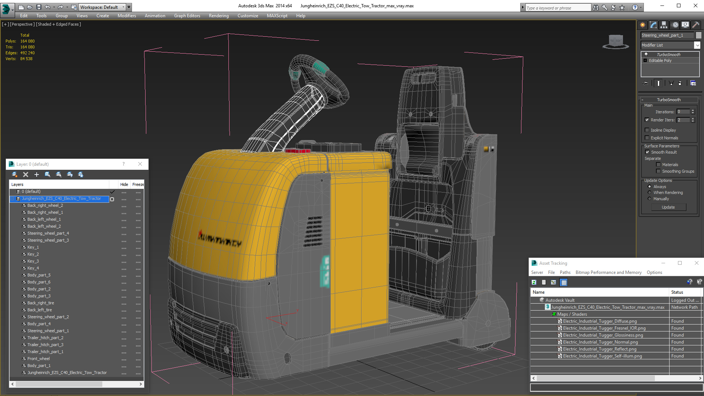Toggle TurboSmooth lightbulb visibility in stack
Screen dimensions: 704x396
[646, 54]
